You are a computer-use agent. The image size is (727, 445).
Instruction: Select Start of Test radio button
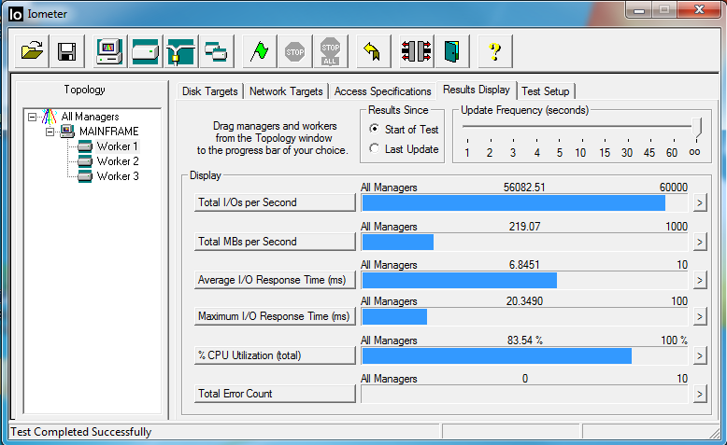tap(374, 129)
